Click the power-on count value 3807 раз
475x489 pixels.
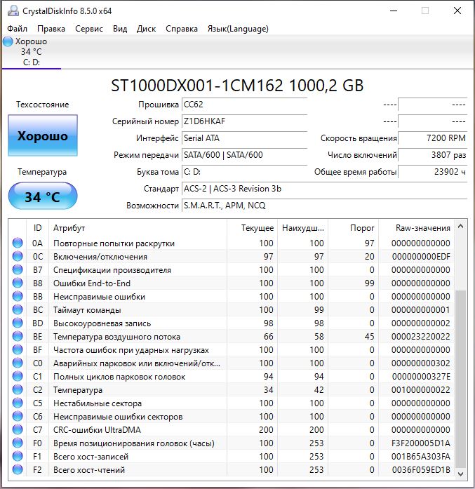click(433, 155)
